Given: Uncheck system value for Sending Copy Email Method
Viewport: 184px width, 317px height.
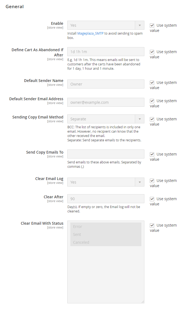Looking at the screenshot, I should [x=152, y=119].
